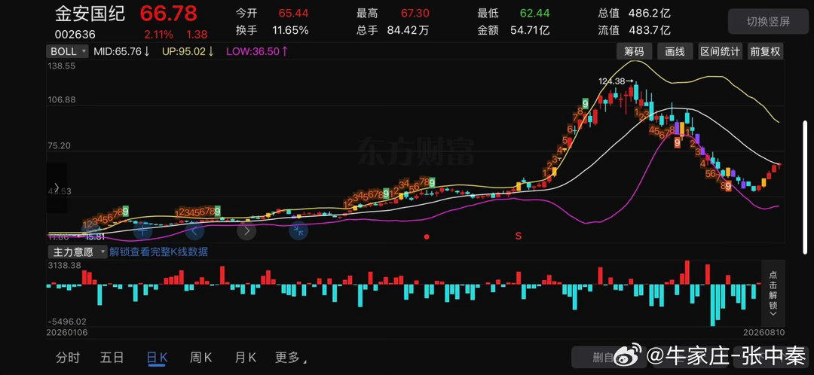Click the stock code 002636

pyautogui.click(x=75, y=35)
